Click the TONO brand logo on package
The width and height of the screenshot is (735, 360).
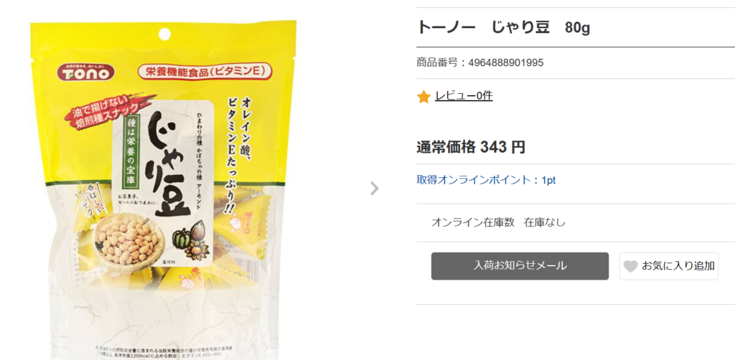(x=86, y=72)
